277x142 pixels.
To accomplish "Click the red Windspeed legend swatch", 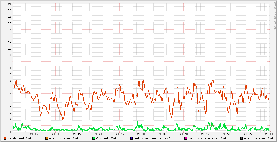I will tap(5, 138).
